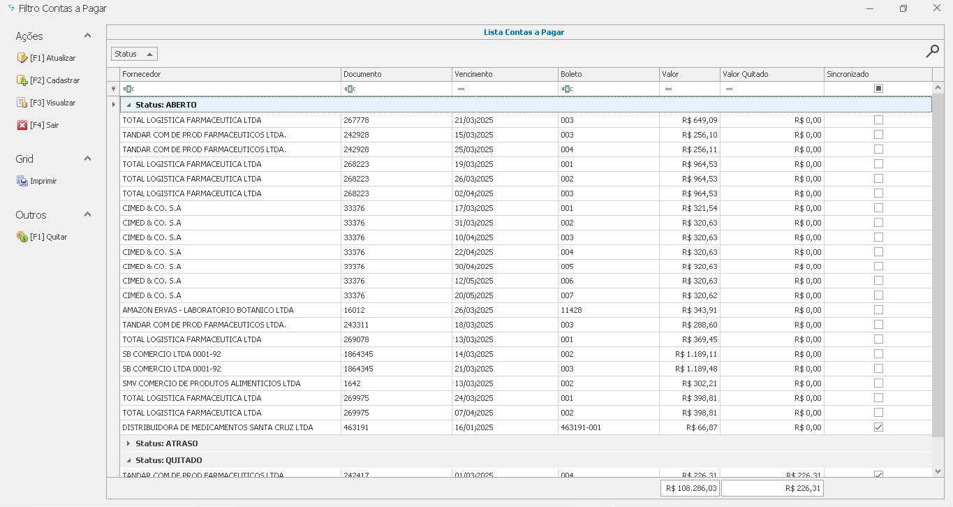Image resolution: width=953 pixels, height=507 pixels.
Task: Select the AMAZON ERVAS - LABORATORIO BOTANICO row
Action: point(526,310)
